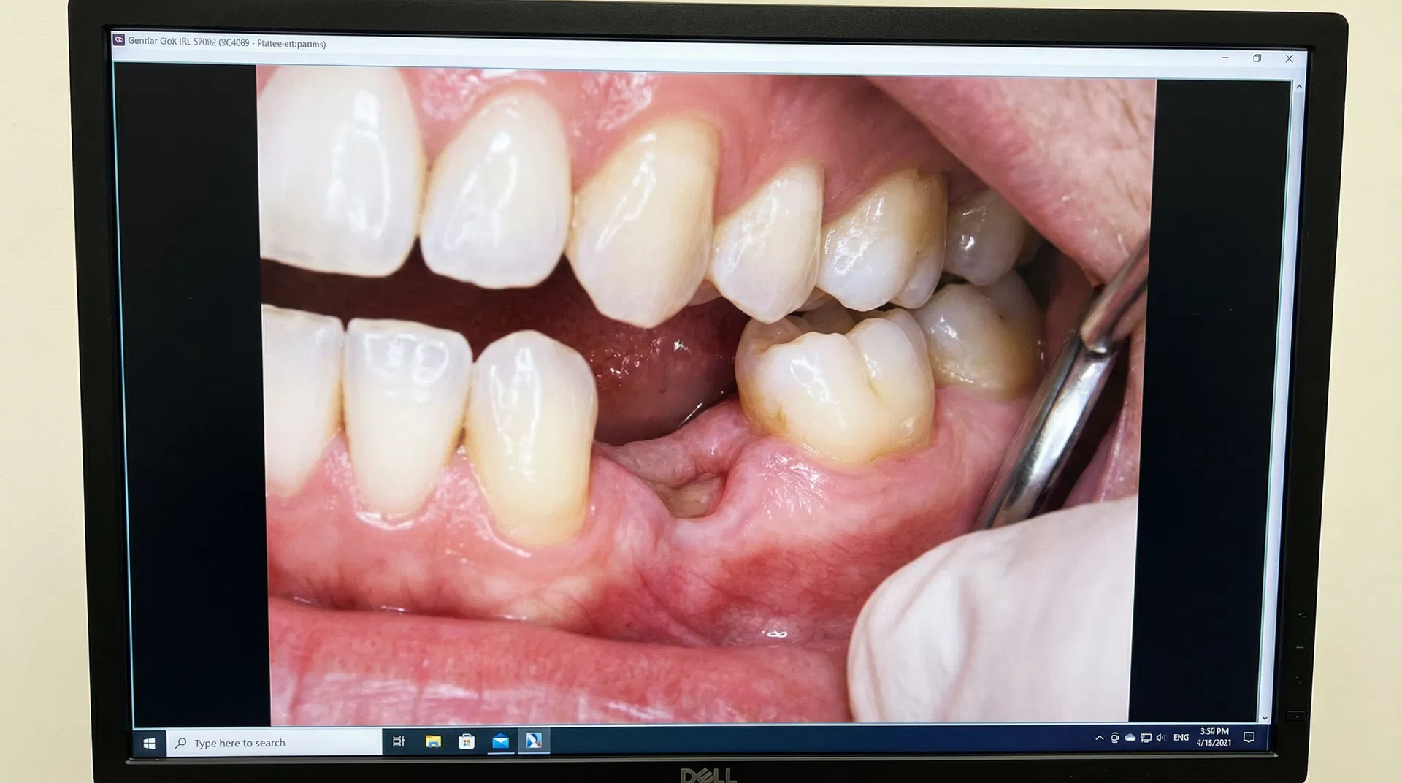The image size is (1402, 783).
Task: Click the network icon in the system tray
Action: 1146,737
